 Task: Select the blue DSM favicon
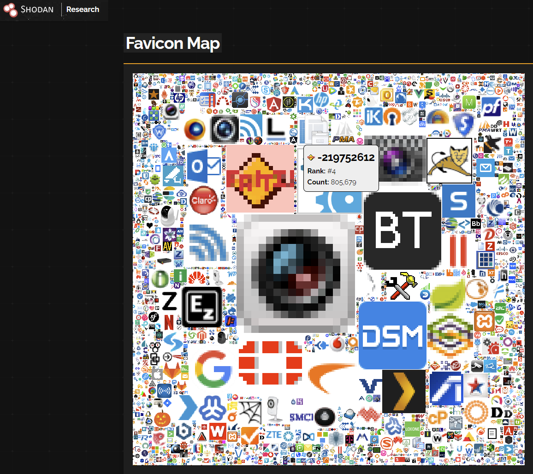pyautogui.click(x=393, y=335)
